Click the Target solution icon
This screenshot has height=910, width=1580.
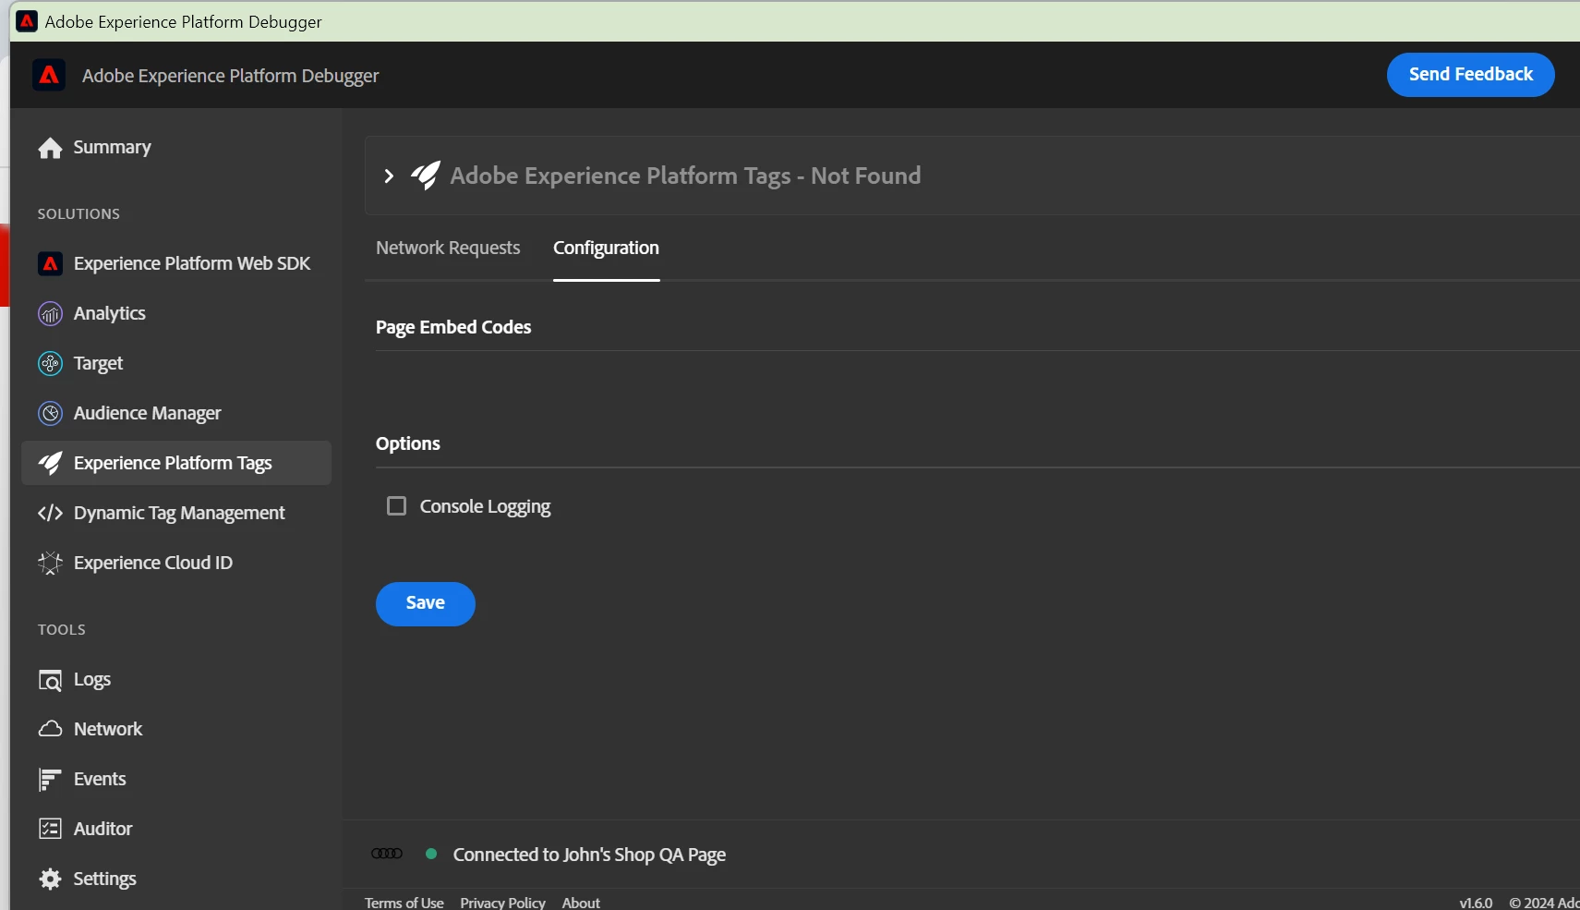[x=51, y=364]
